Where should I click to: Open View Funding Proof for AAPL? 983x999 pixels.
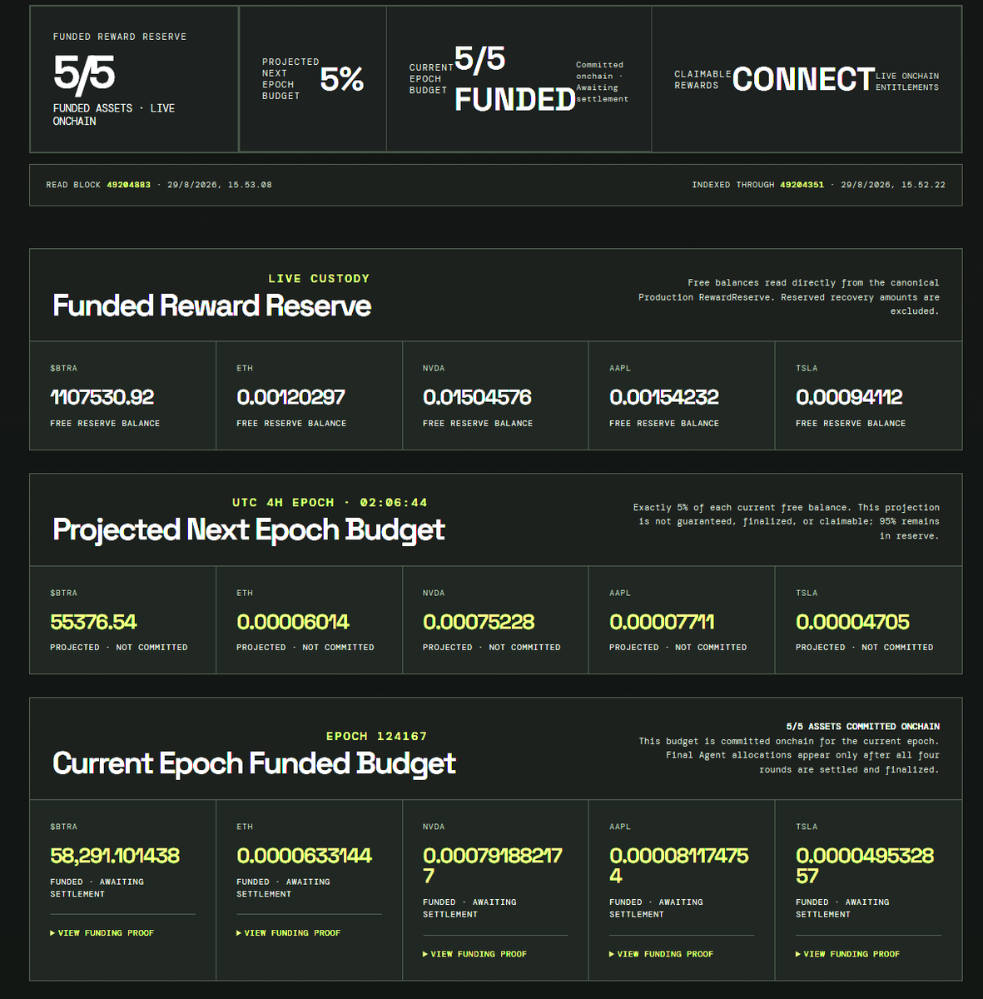click(x=662, y=954)
